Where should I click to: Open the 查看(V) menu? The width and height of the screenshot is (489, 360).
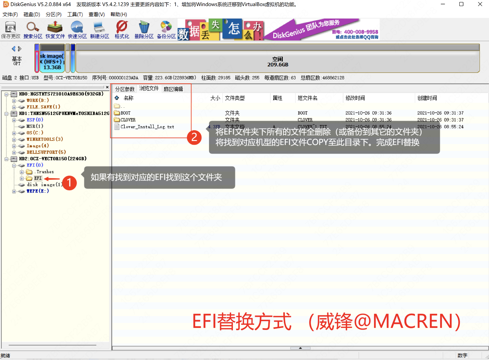[96, 15]
